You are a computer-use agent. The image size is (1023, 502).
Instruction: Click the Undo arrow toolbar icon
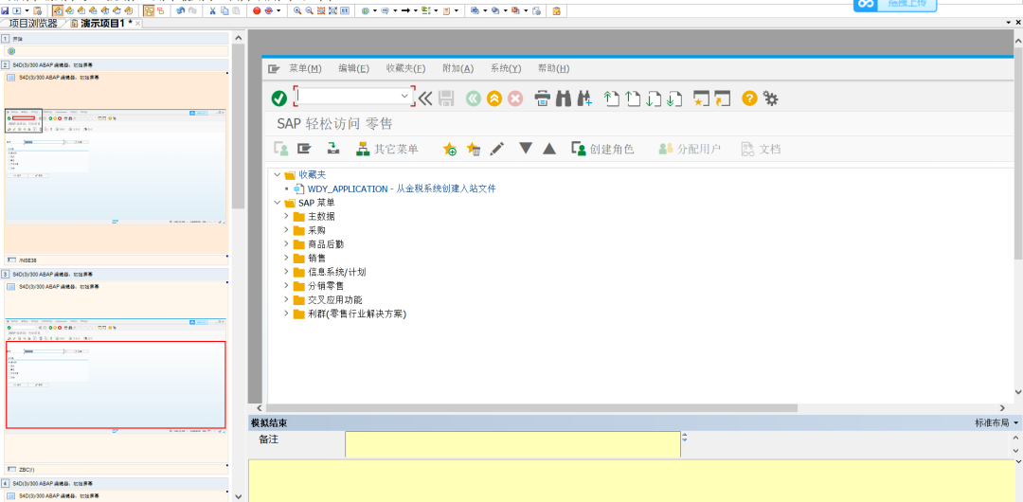coord(181,11)
